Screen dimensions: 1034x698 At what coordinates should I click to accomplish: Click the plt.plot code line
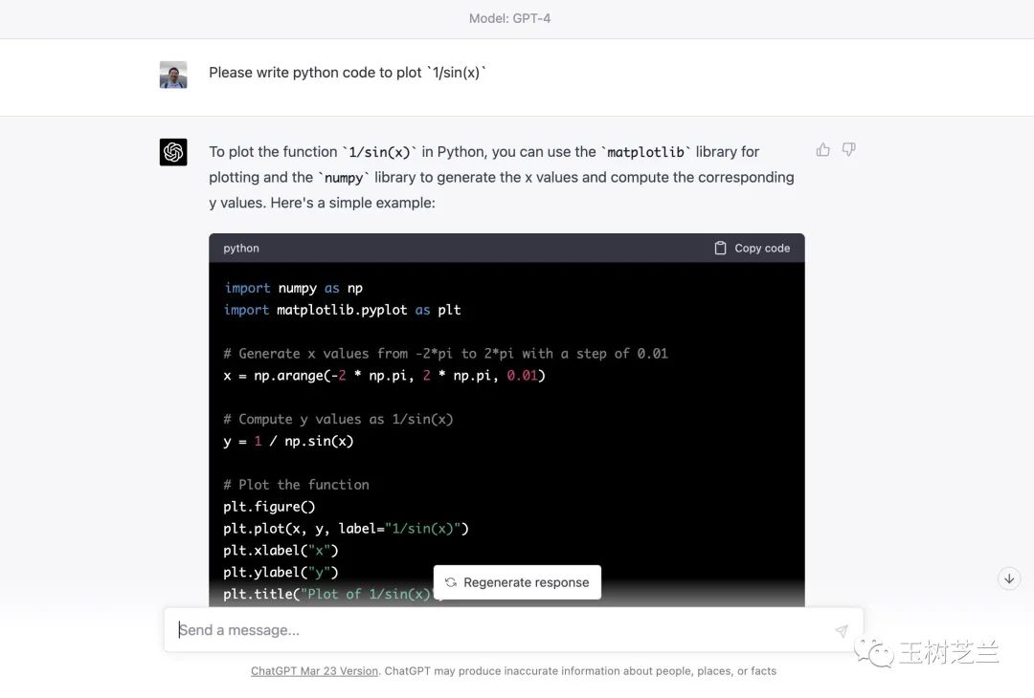tap(347, 529)
